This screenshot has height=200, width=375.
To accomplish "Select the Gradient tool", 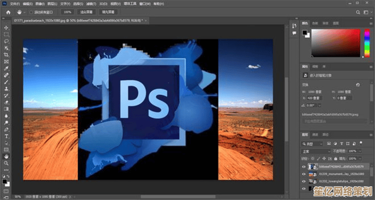I will click(6, 109).
